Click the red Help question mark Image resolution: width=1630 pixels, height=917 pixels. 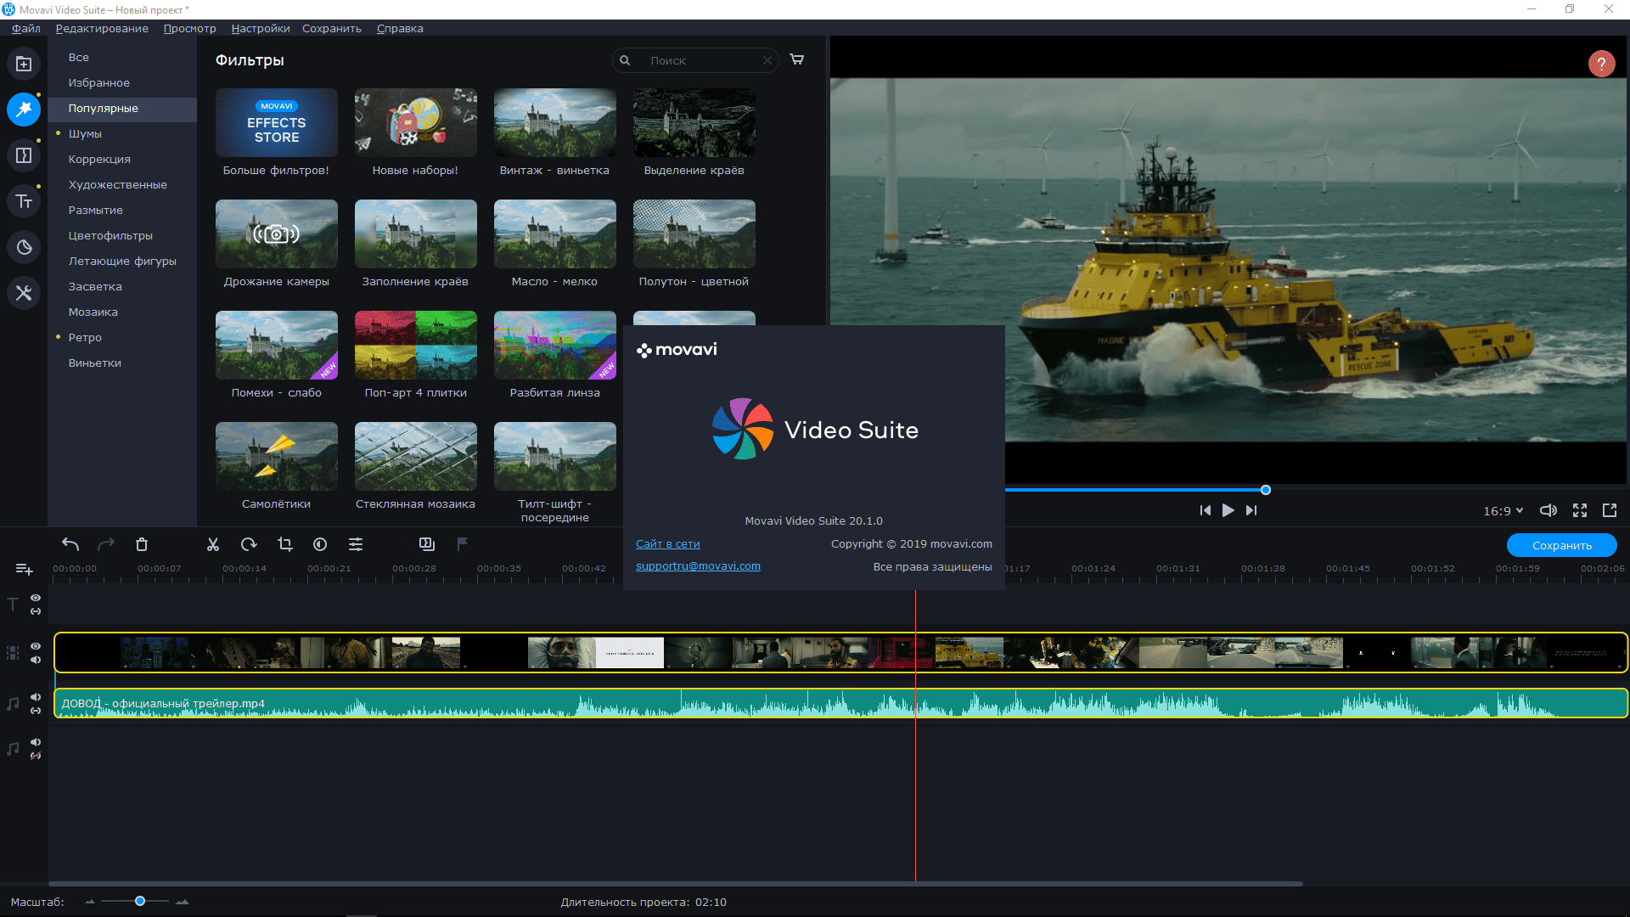(x=1601, y=64)
